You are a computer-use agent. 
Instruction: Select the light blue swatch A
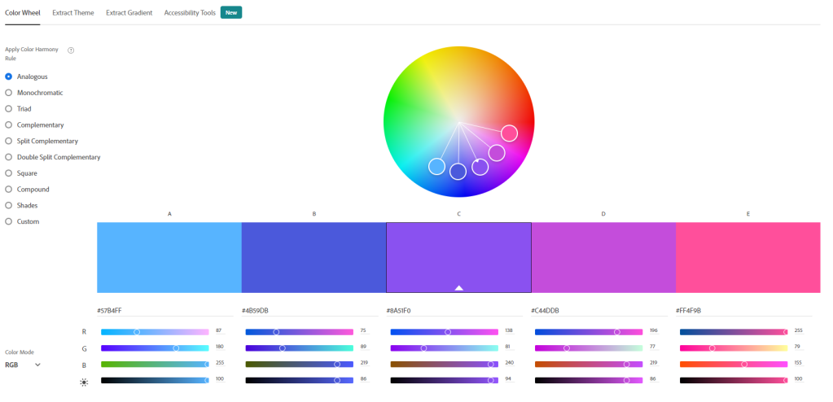[169, 256]
